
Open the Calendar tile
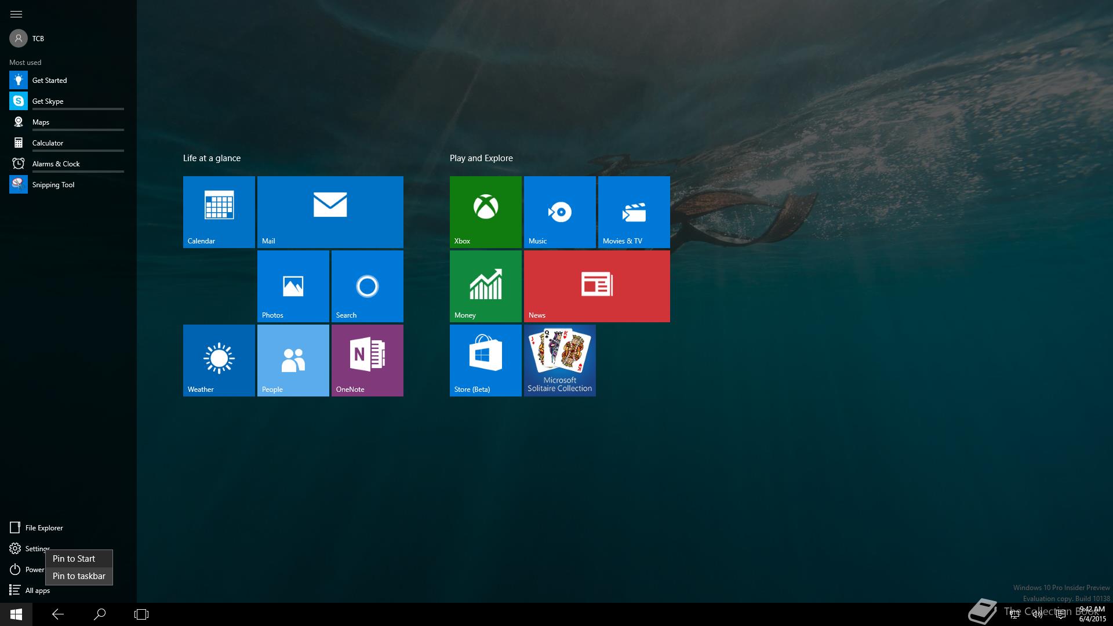coord(219,212)
